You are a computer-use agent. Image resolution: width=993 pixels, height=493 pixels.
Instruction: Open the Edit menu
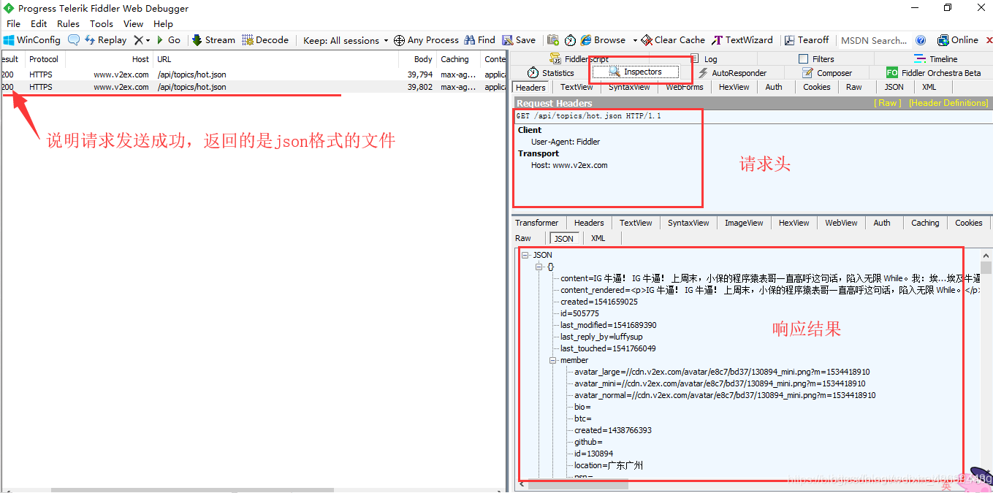click(x=39, y=23)
